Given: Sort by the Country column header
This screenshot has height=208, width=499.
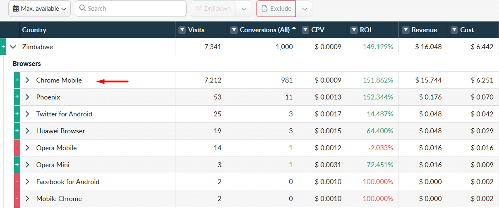Looking at the screenshot, I should tap(34, 30).
